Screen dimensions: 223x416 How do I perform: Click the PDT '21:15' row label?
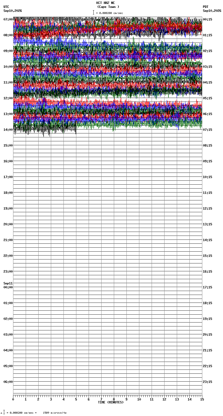coord(208,350)
